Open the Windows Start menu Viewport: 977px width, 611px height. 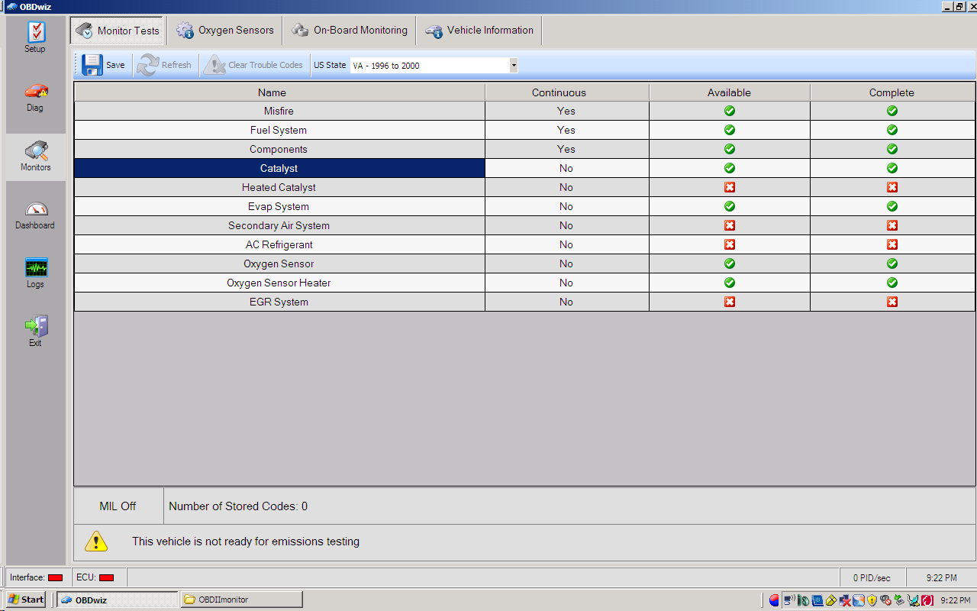(25, 600)
